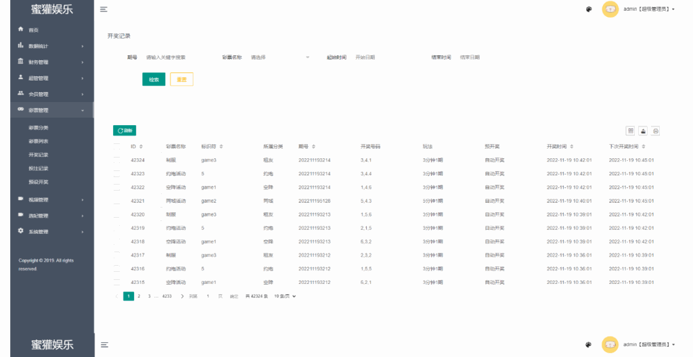
Task: Click the column filter grid icon above the table
Action: [631, 130]
